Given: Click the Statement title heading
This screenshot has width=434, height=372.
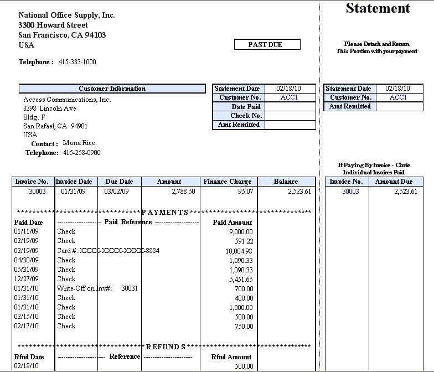Looking at the screenshot, I should tap(378, 8).
